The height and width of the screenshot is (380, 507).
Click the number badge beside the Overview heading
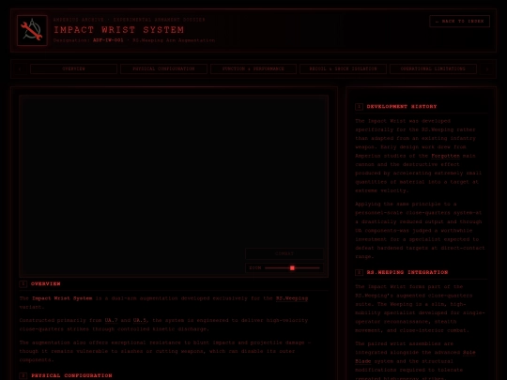pos(23,283)
